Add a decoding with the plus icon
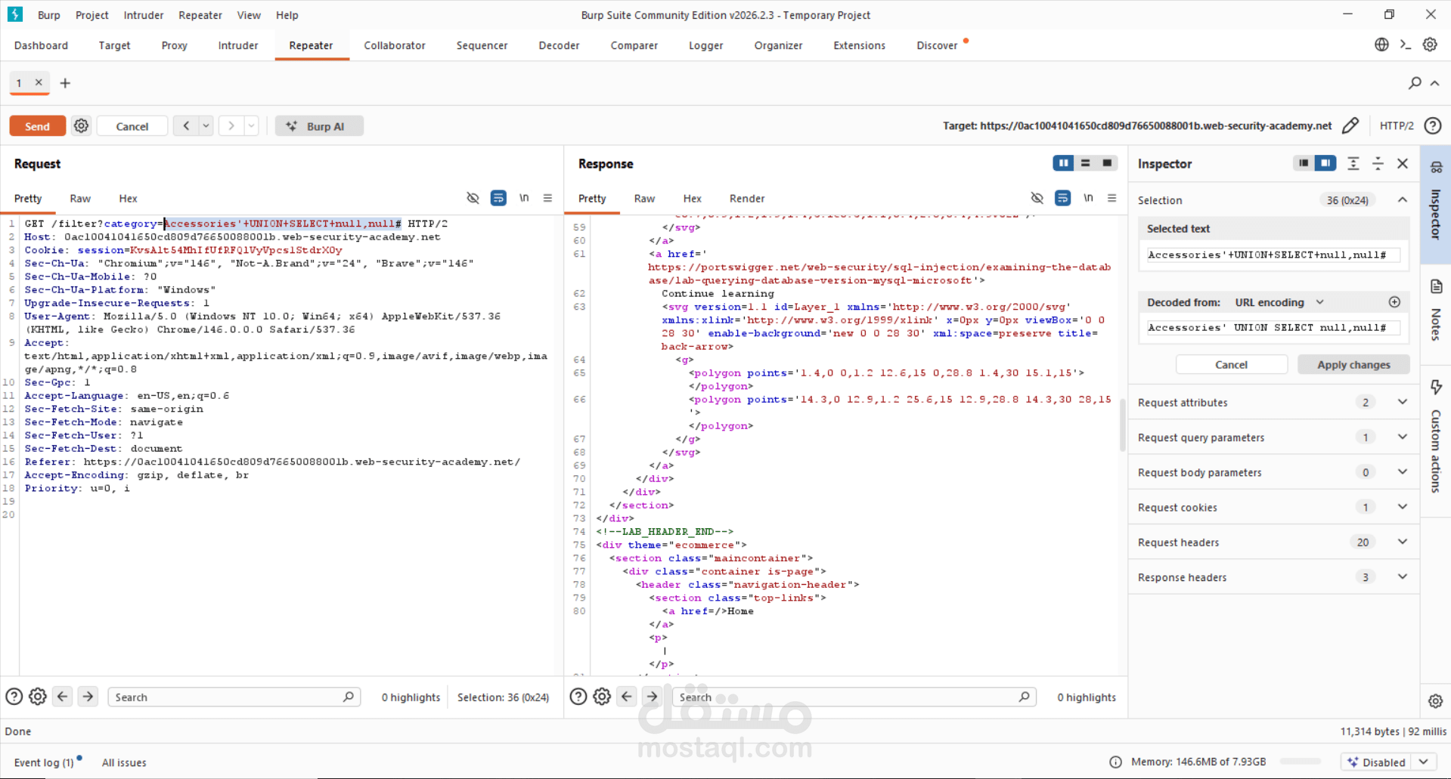 click(x=1395, y=302)
